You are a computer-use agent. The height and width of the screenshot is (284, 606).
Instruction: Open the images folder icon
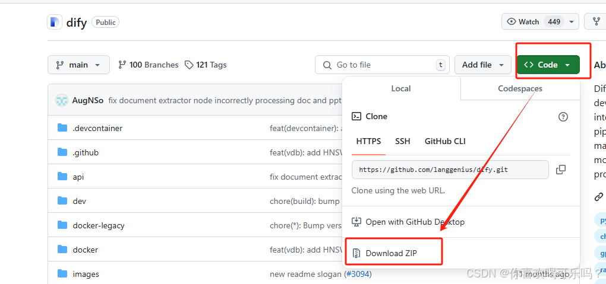pyautogui.click(x=62, y=273)
